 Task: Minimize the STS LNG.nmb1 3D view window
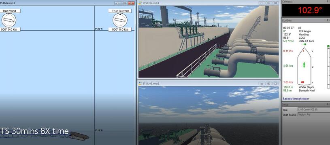262,3
